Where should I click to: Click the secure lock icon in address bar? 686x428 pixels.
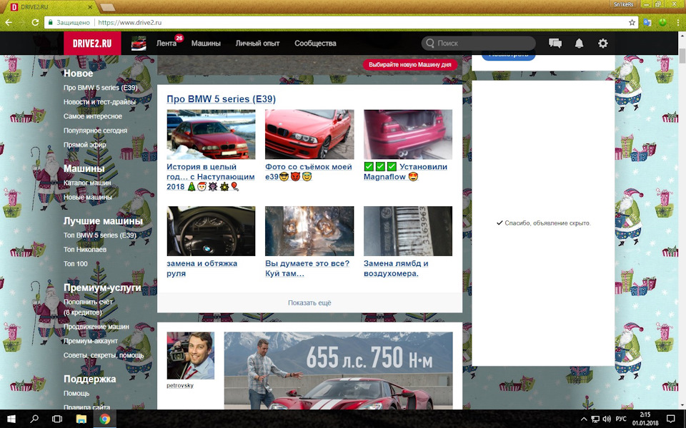(50, 22)
